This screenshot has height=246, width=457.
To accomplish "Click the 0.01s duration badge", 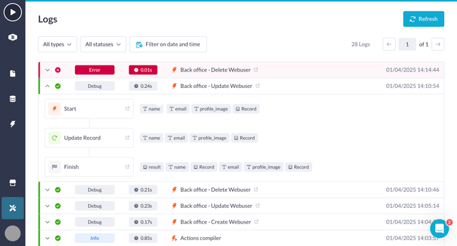I will click(143, 70).
